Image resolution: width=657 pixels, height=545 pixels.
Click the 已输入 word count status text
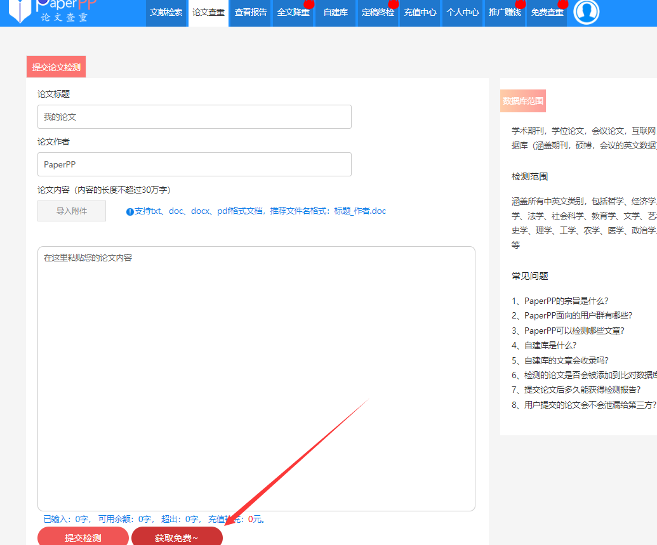coord(67,520)
